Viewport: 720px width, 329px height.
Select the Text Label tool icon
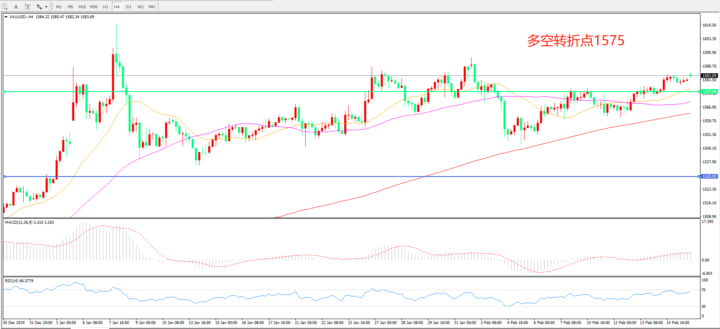pos(27,7)
